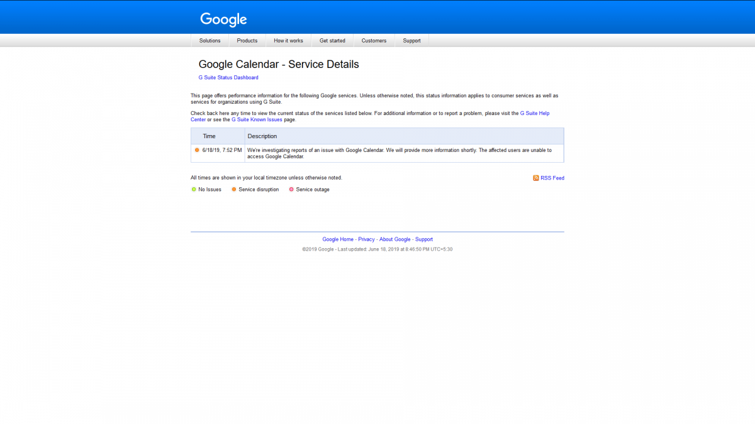Click the Google logo in header
755x424 pixels.
[223, 19]
